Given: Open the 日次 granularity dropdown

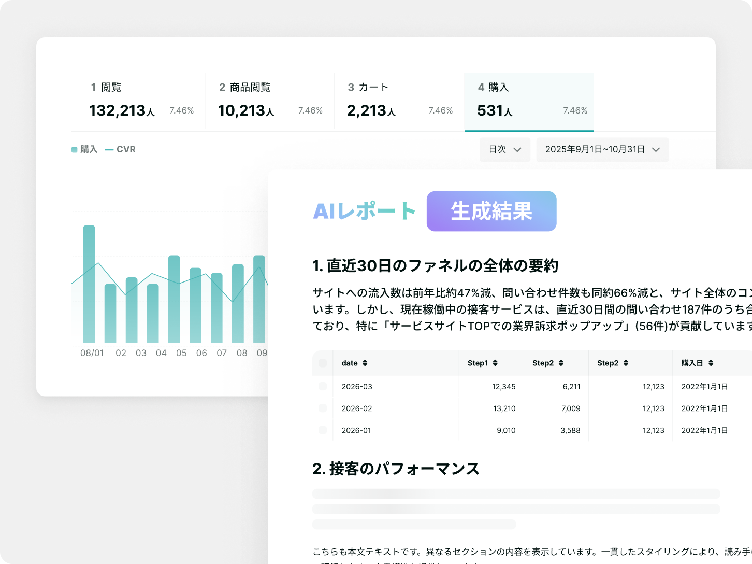Looking at the screenshot, I should coord(505,149).
